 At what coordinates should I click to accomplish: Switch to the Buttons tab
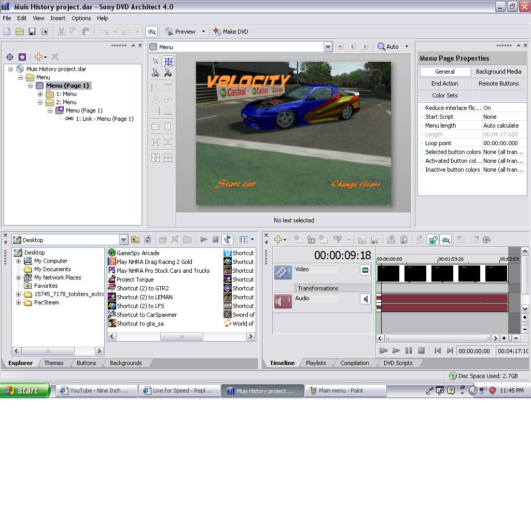point(87,363)
